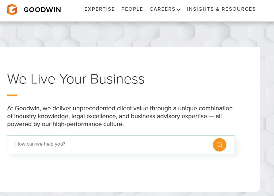This screenshot has height=196, width=274.
Task: Click the chevron to reveal CAREERS submenu
Action: (179, 10)
